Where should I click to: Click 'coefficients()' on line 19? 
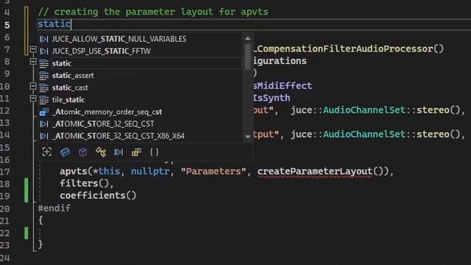98,196
